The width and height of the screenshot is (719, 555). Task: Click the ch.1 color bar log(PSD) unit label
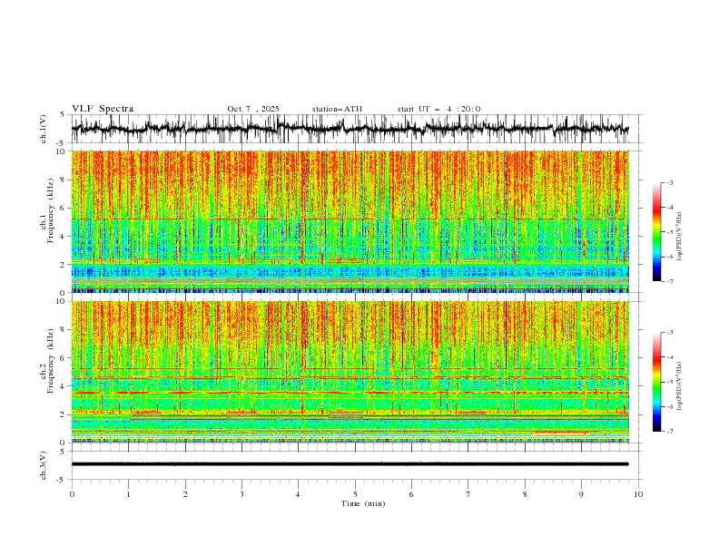[680, 237]
